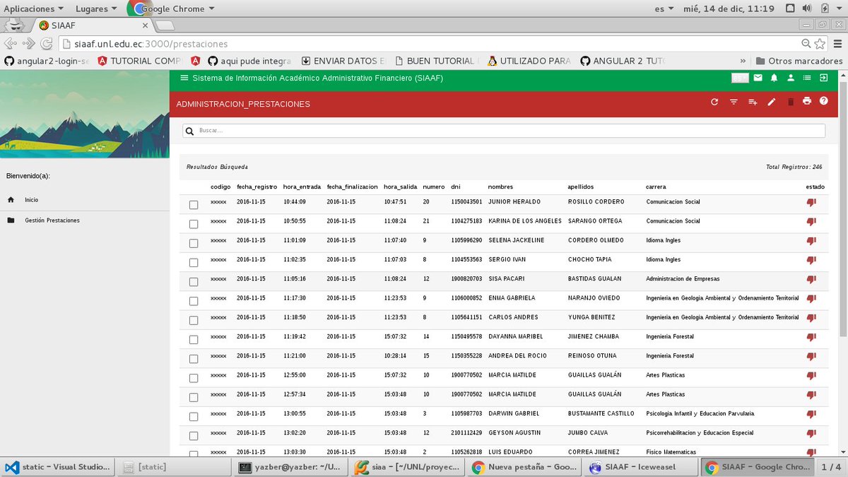
Task: Click the search magnifier in Buscar field
Action: [189, 131]
